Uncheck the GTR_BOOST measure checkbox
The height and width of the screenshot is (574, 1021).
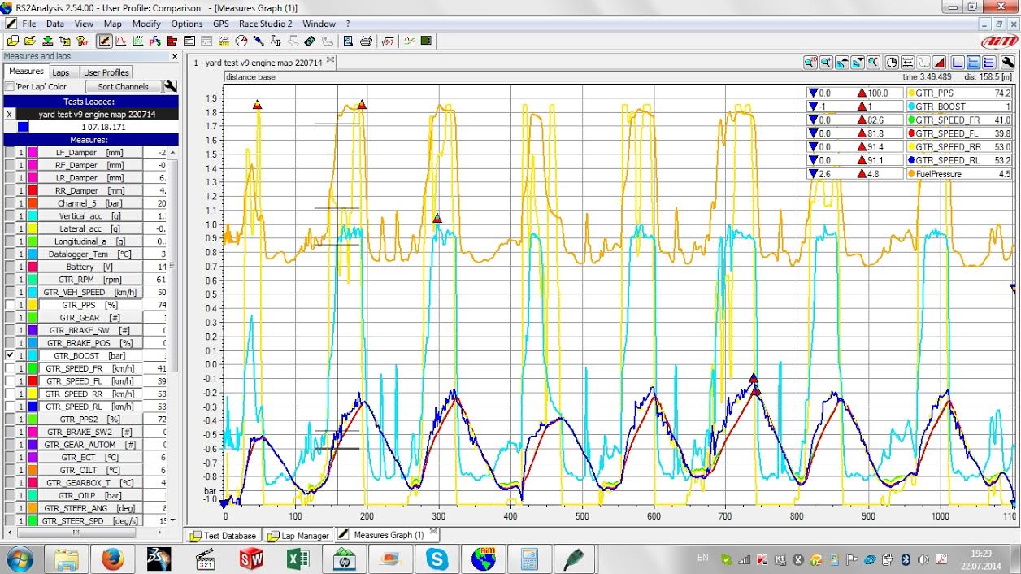pos(10,355)
